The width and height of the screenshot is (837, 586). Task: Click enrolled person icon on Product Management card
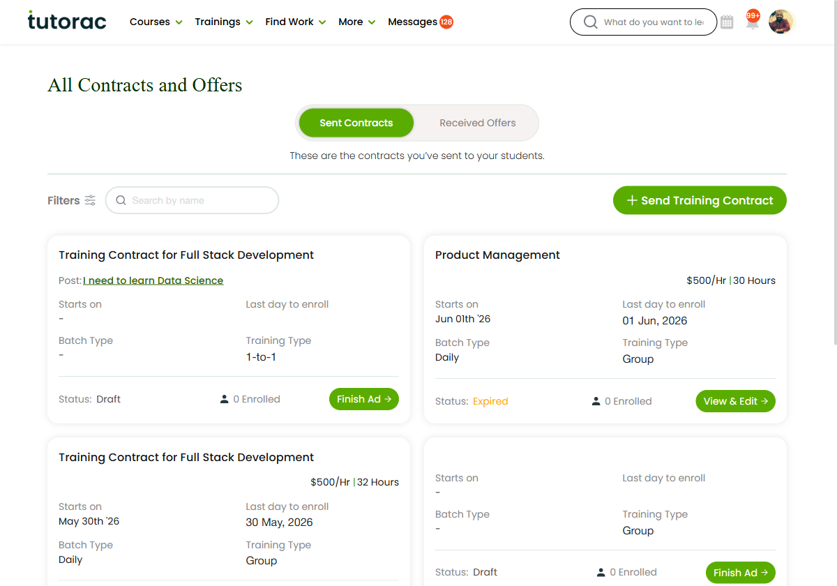pos(596,401)
